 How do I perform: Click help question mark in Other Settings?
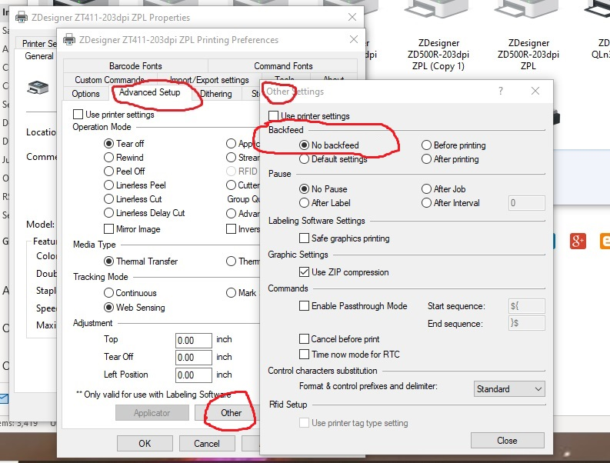tap(501, 91)
